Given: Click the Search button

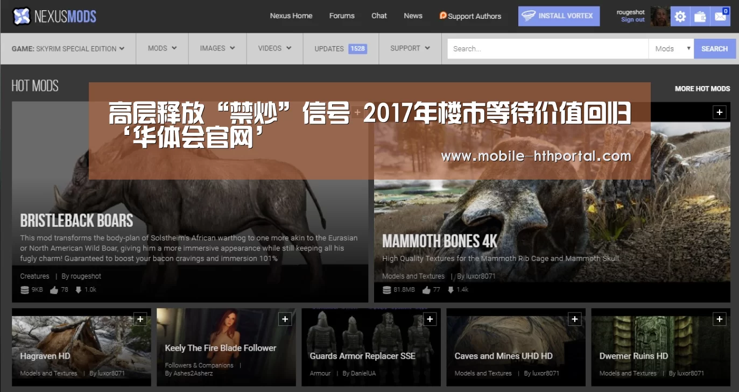Looking at the screenshot, I should (714, 48).
